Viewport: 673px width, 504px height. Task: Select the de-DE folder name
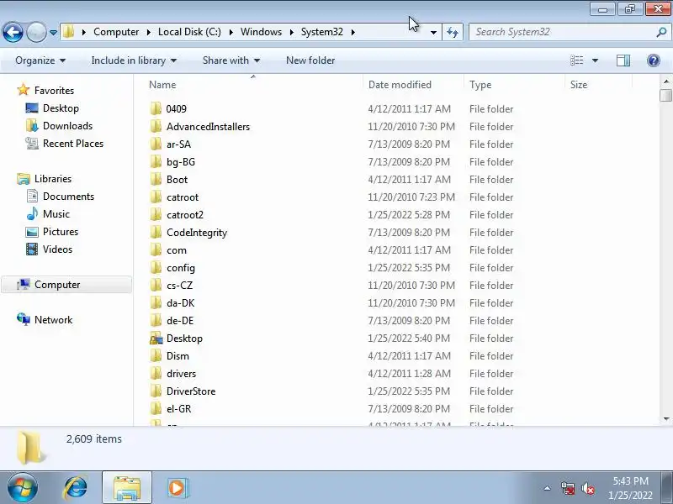180,321
